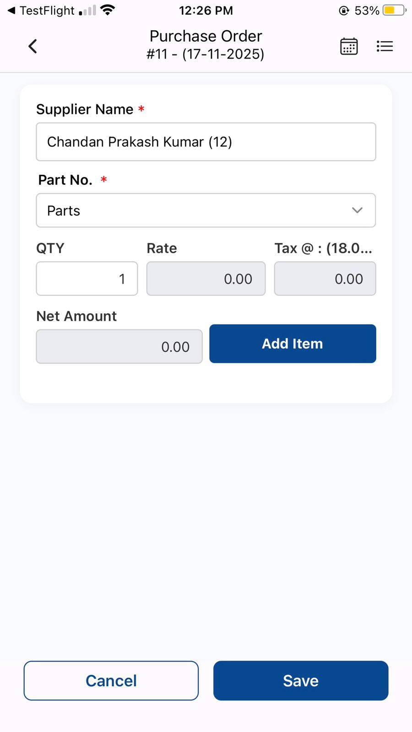Viewport: 412px width, 732px height.
Task: Return to TestFlight via status bar
Action: click(x=41, y=11)
